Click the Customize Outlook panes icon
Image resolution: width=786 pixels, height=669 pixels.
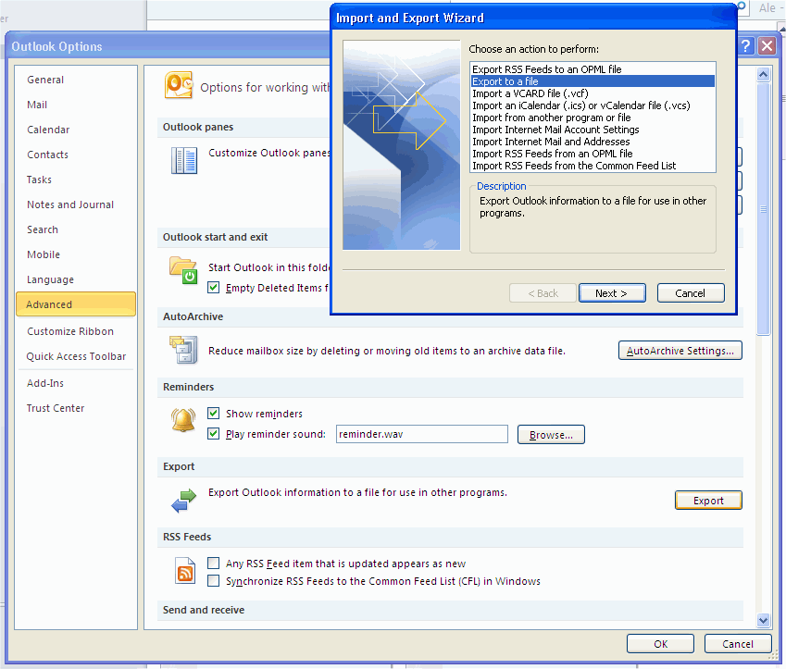click(183, 159)
